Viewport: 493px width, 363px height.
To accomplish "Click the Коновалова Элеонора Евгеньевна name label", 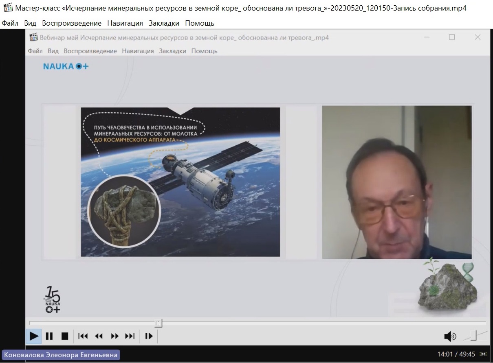I will (x=61, y=355).
